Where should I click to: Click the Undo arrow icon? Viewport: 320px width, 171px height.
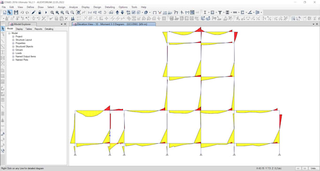(x=22, y=12)
